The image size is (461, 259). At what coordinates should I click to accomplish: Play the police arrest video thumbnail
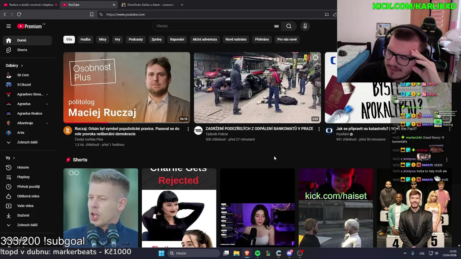pos(258,88)
